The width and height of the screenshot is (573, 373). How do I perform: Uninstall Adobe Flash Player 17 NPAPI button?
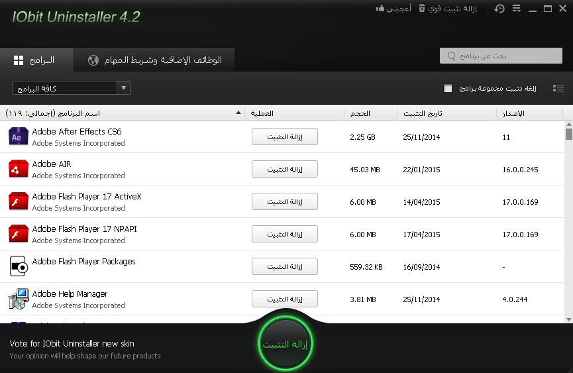(285, 234)
